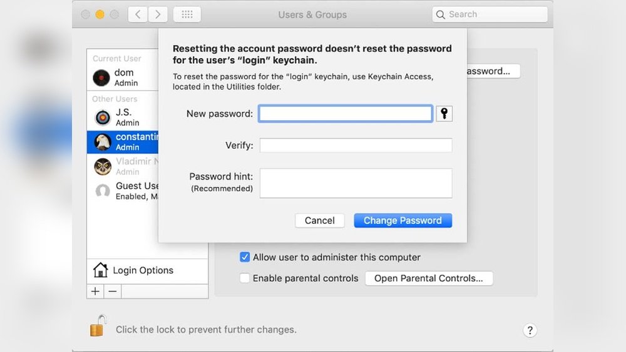Click the unlocked padlock icon
This screenshot has height=352, width=626.
pyautogui.click(x=97, y=326)
